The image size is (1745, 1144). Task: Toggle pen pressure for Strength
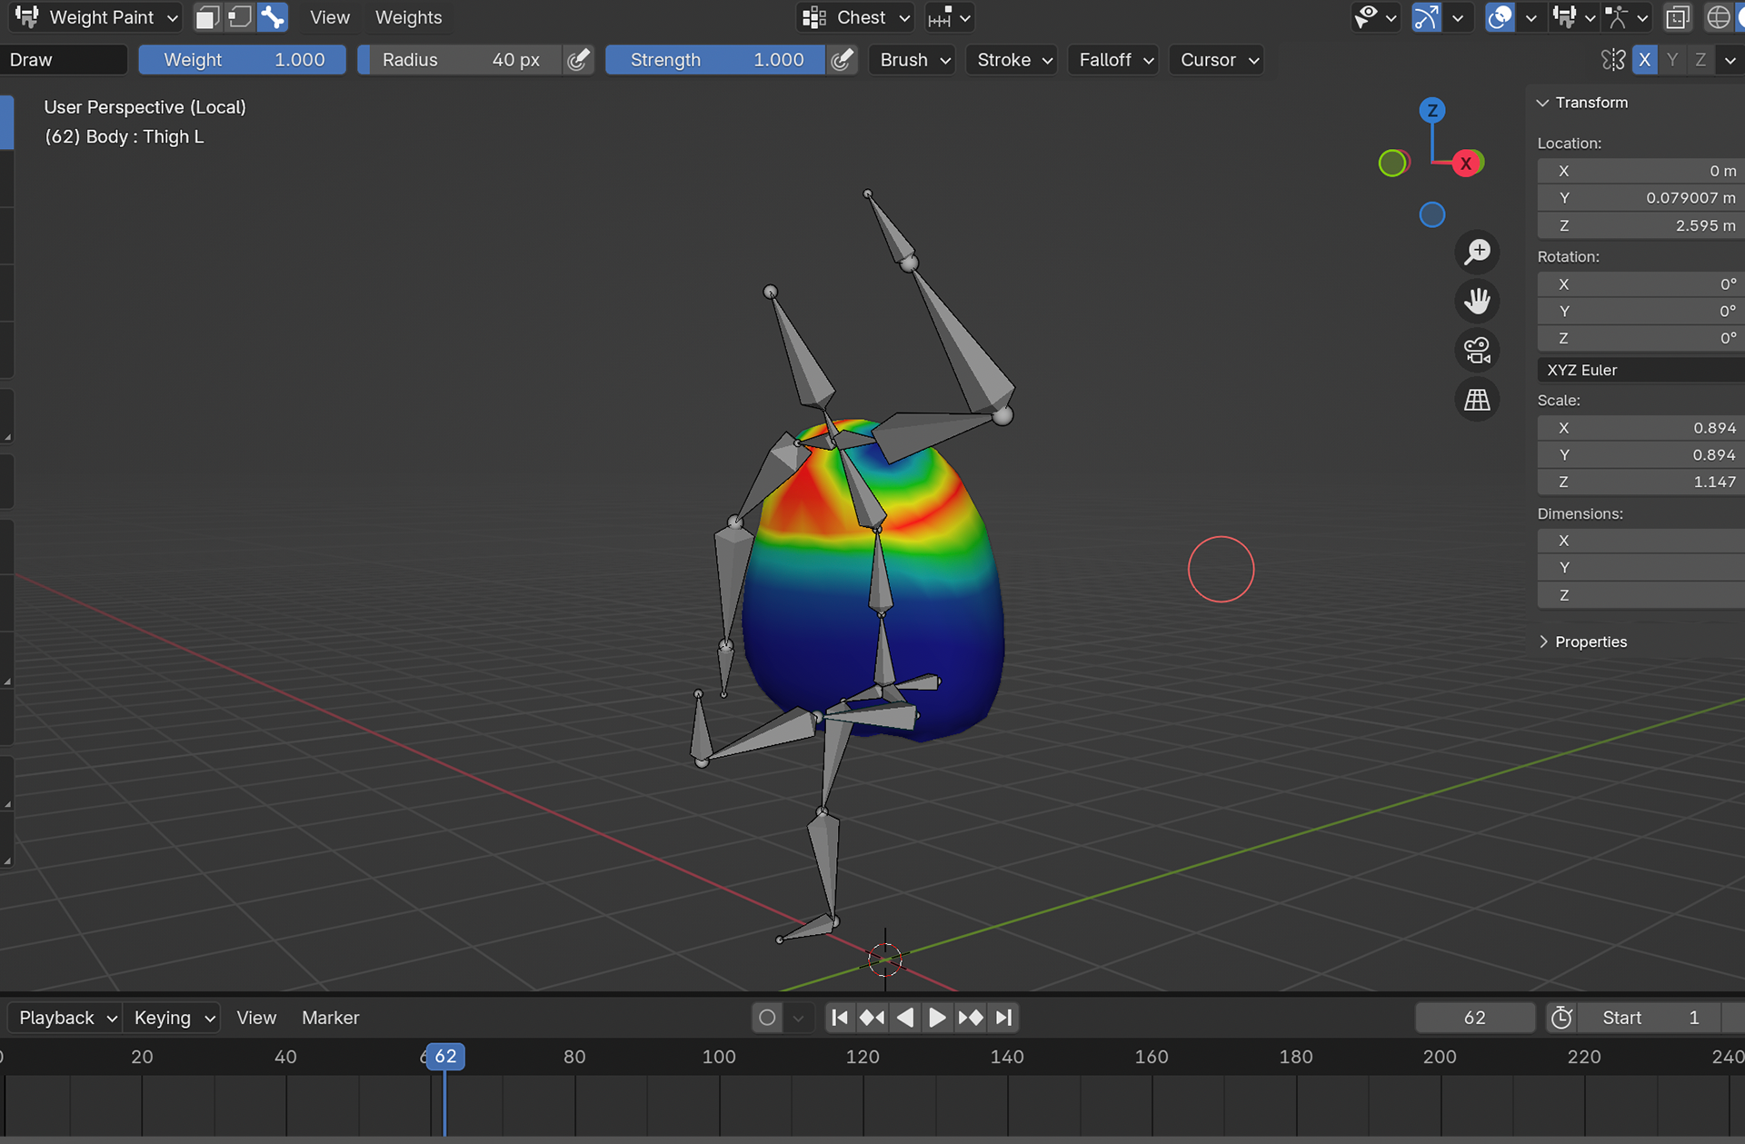[x=843, y=60]
